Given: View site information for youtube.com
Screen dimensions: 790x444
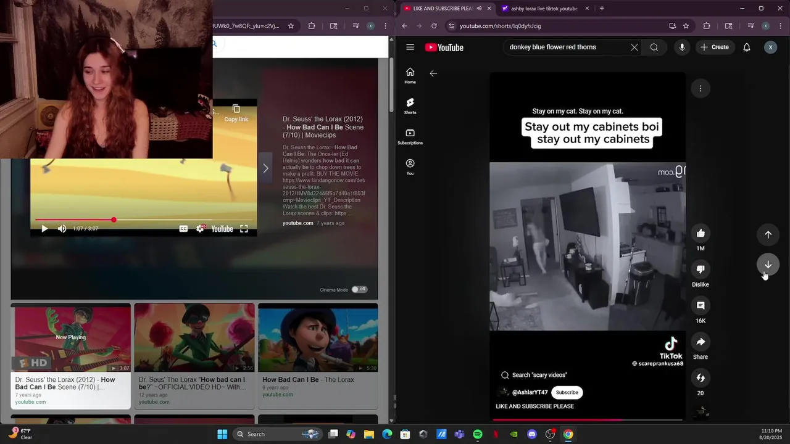Looking at the screenshot, I should (x=451, y=26).
